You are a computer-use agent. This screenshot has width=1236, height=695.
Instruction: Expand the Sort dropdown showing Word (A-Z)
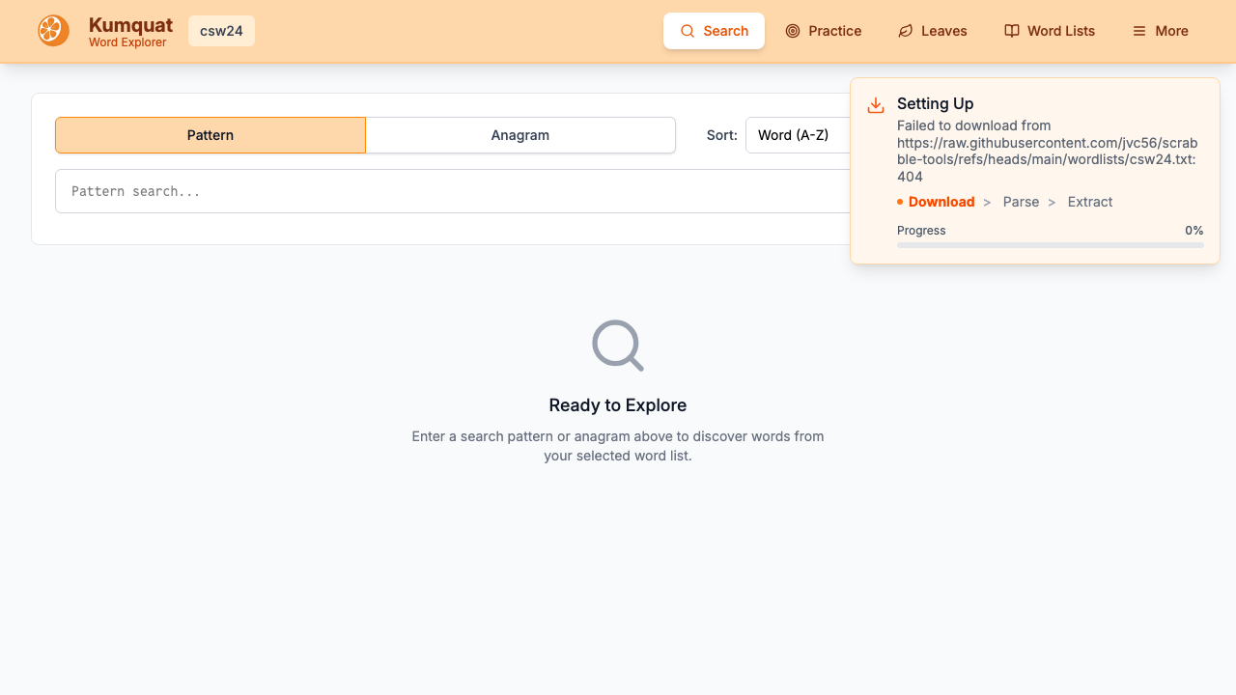pyautogui.click(x=797, y=135)
